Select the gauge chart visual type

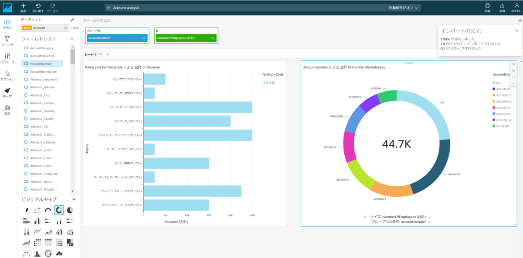(48, 210)
